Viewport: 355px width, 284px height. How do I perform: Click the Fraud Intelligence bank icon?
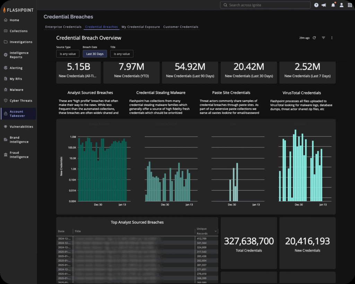(6, 155)
